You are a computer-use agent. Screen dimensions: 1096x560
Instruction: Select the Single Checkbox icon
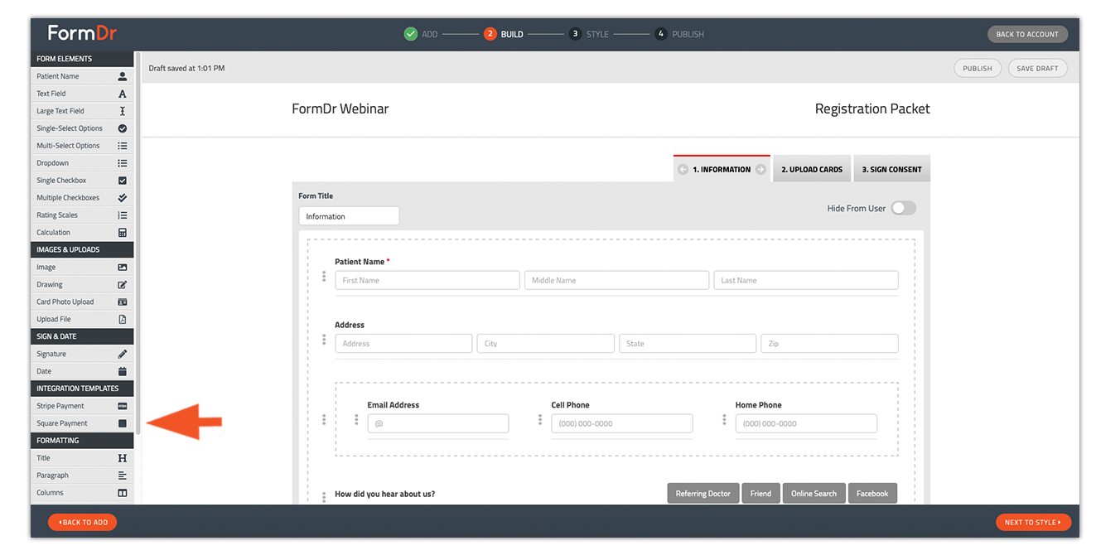[123, 181]
